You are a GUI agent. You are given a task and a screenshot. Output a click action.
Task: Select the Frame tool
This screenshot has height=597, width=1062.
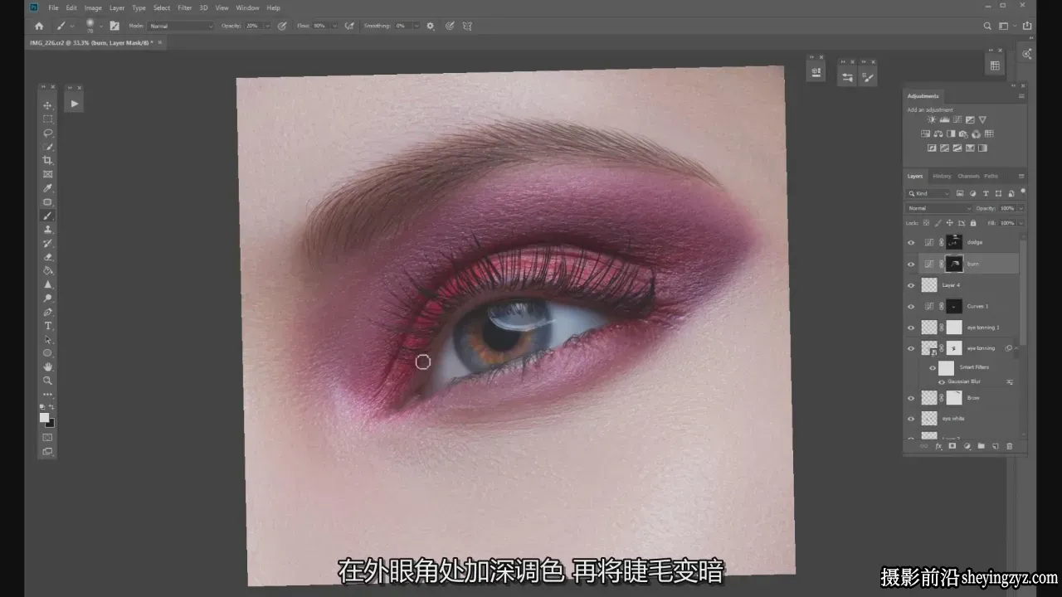pyautogui.click(x=47, y=174)
